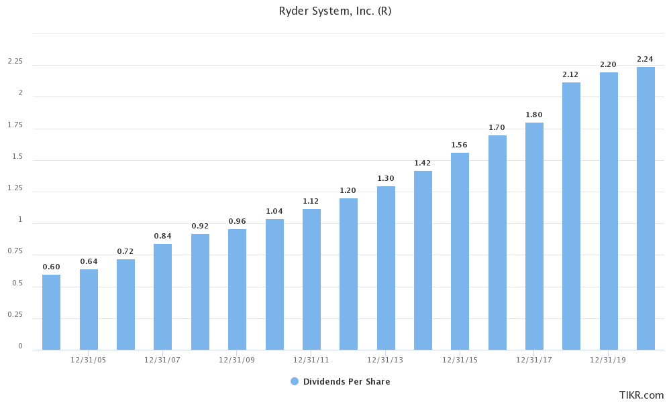Screen dimensions: 671x402
Task: Click the 12/31/11 axis label
Action: 313,360
